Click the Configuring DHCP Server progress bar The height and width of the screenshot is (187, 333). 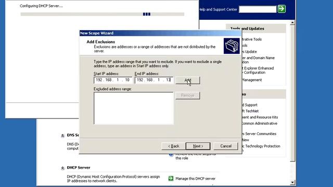[103, 14]
